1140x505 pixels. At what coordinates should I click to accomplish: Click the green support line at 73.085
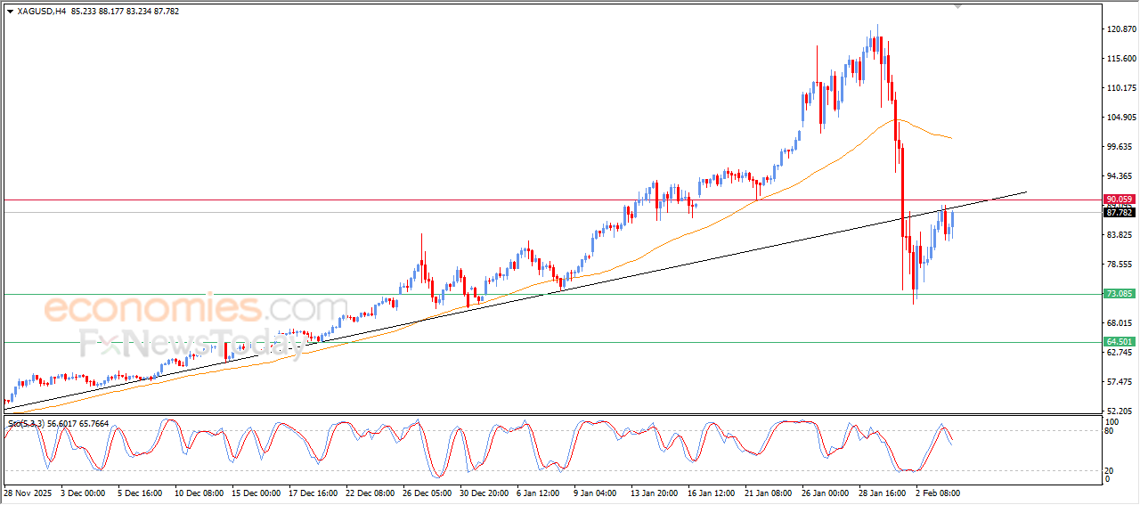712,294
